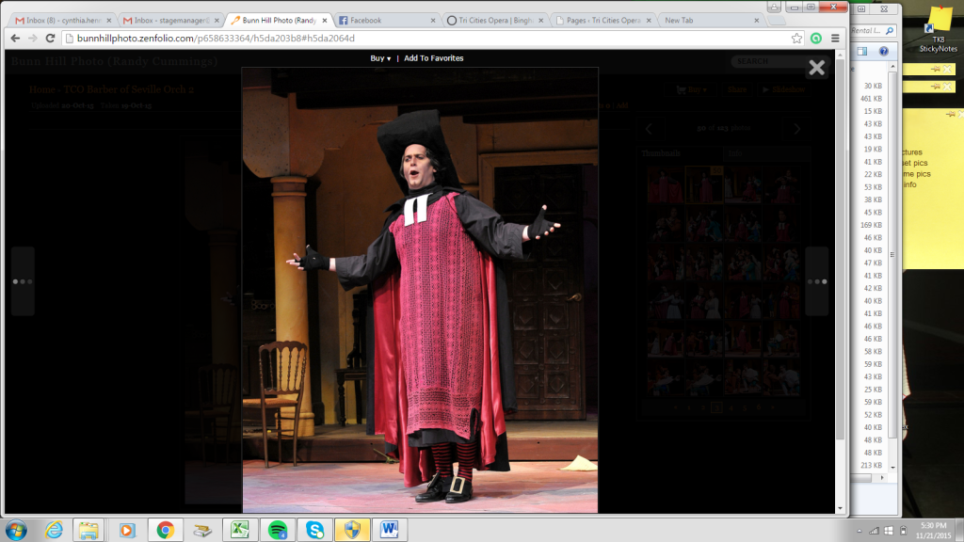This screenshot has width=964, height=542.
Task: Open the Buy dropdown menu
Action: click(380, 58)
